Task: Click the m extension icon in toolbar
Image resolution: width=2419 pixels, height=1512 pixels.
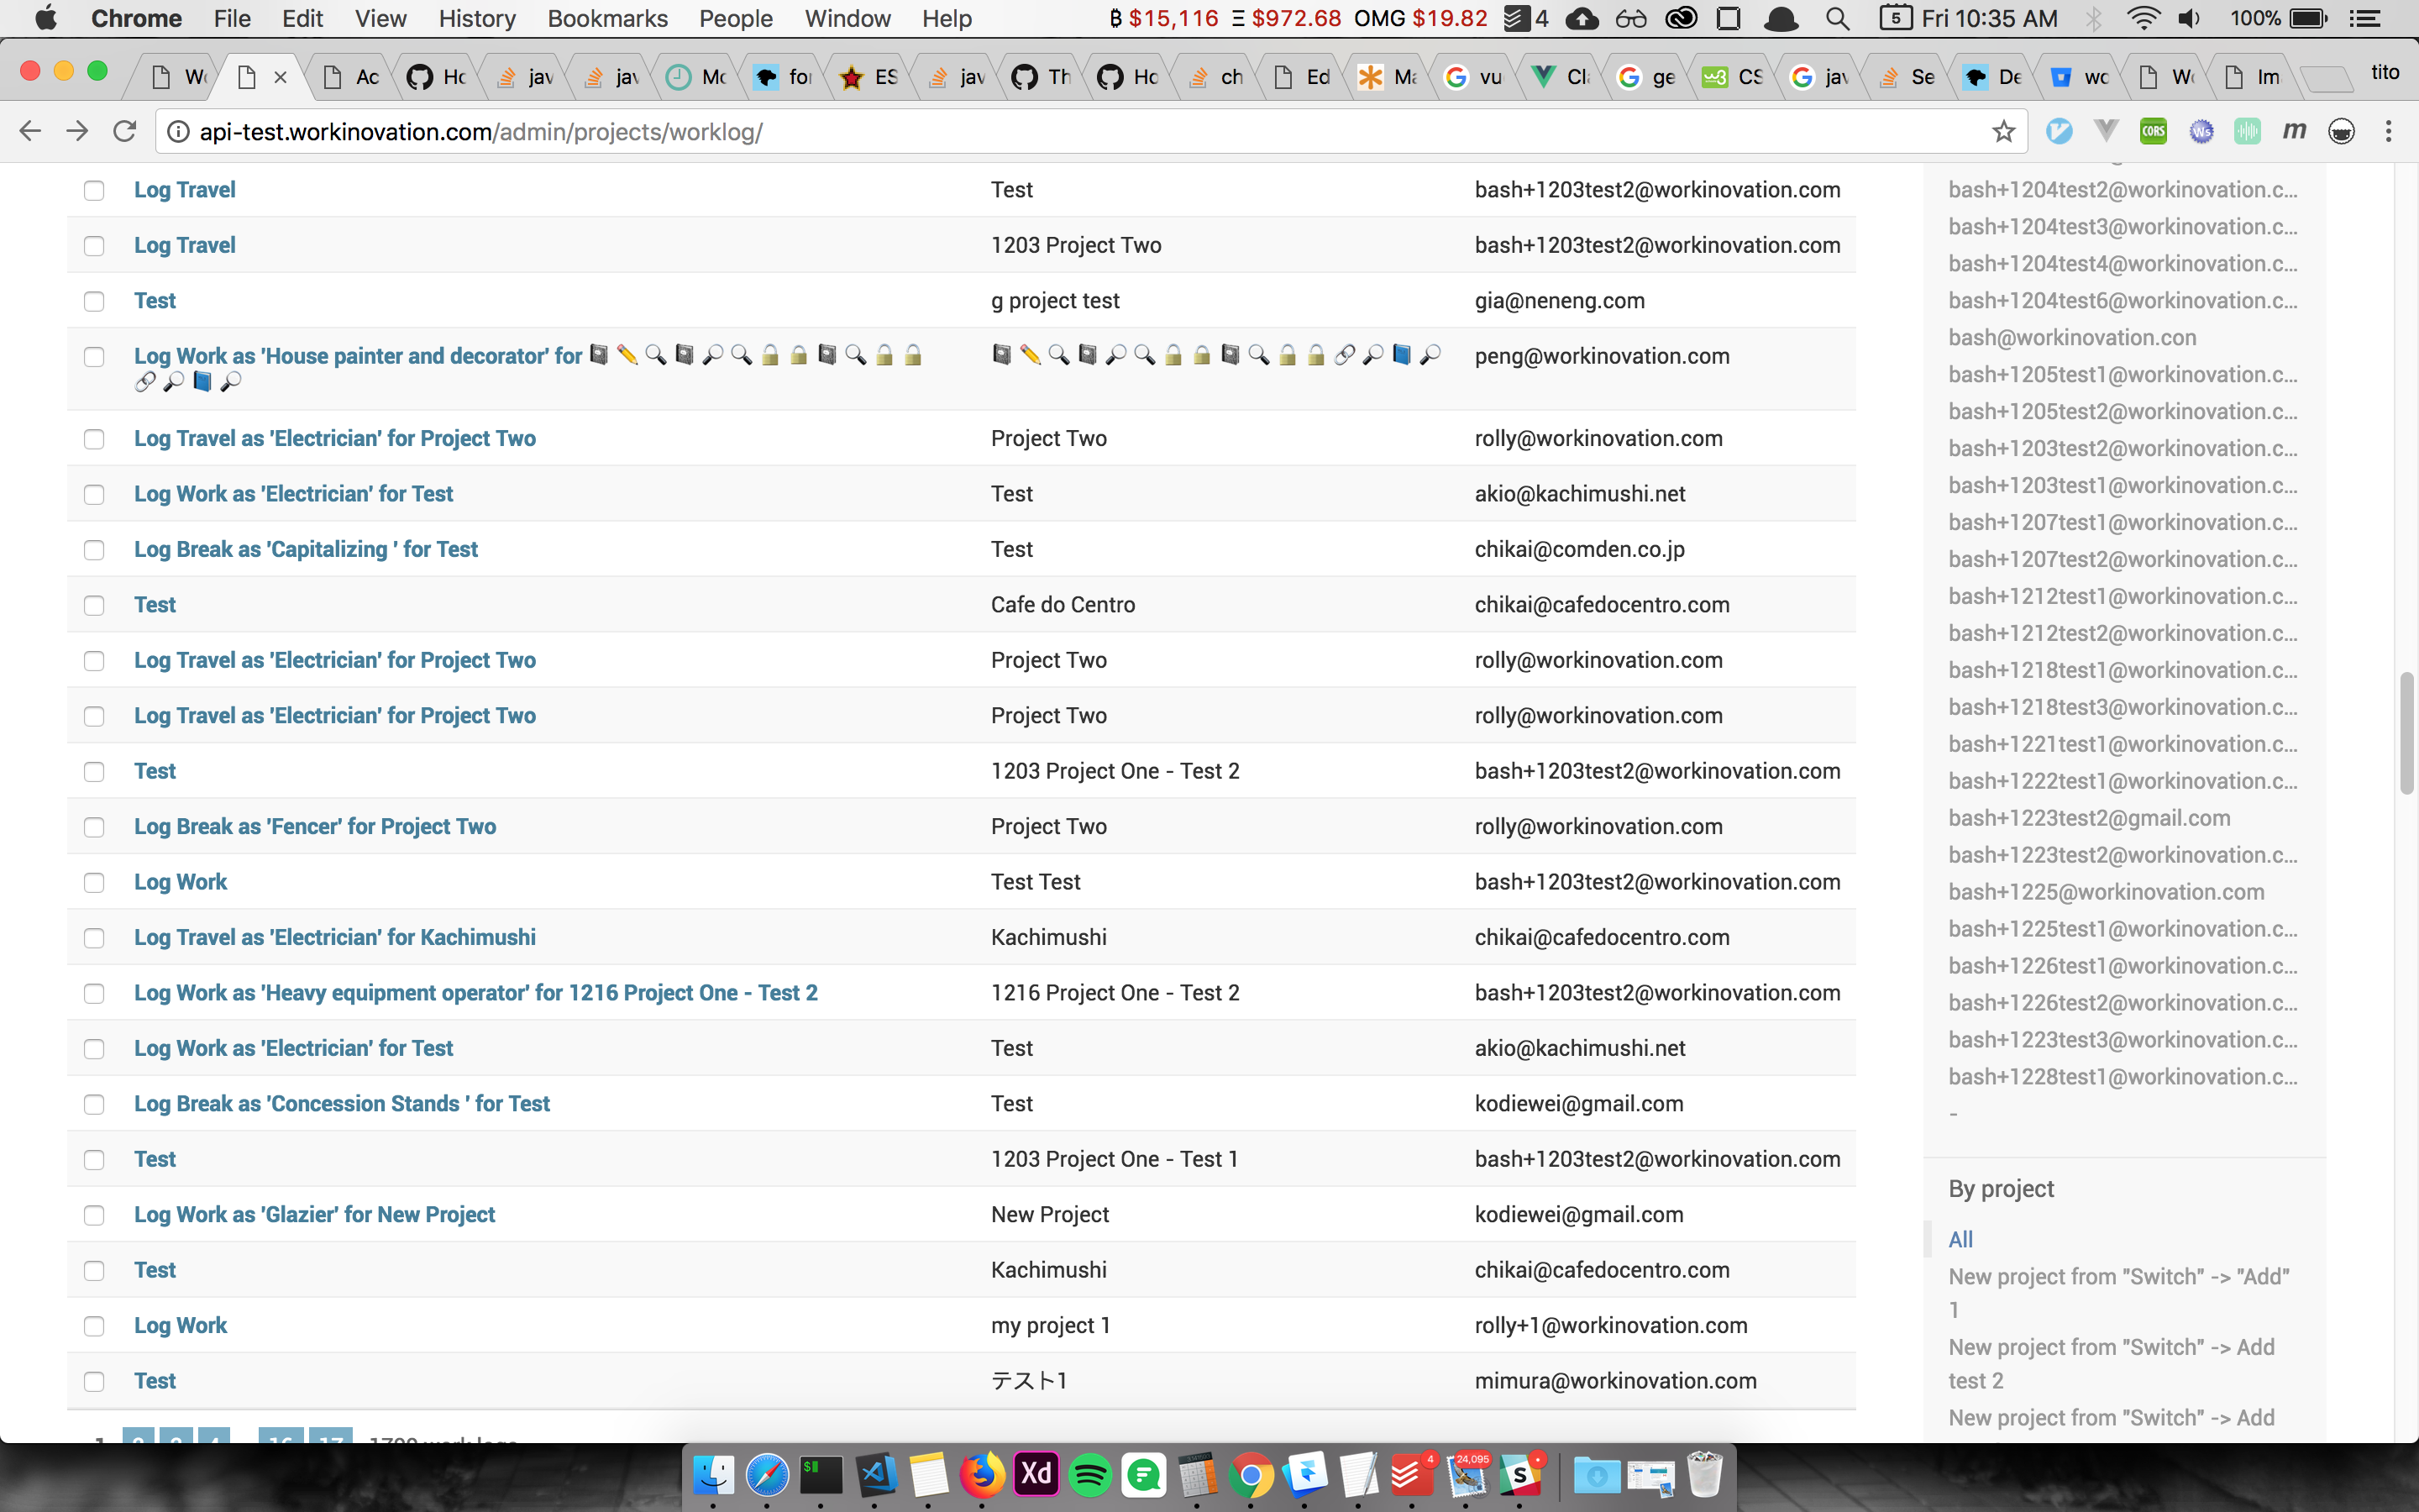Action: [x=2295, y=131]
